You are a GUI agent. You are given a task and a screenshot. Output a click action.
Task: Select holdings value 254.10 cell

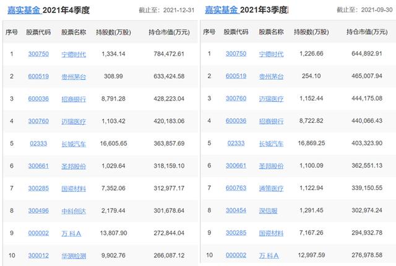(x=311, y=76)
